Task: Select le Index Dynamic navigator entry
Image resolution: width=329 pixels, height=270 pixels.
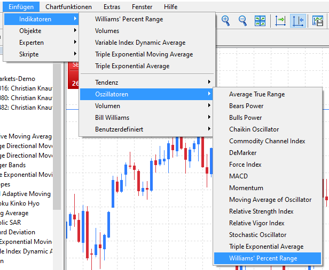Action: pos(26,251)
